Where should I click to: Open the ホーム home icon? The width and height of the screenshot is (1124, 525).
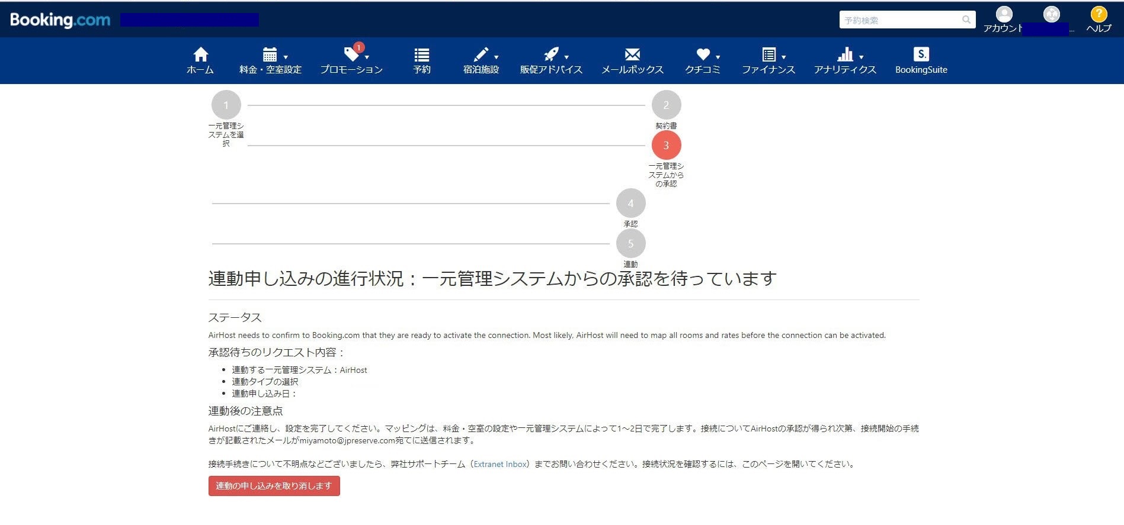click(201, 54)
